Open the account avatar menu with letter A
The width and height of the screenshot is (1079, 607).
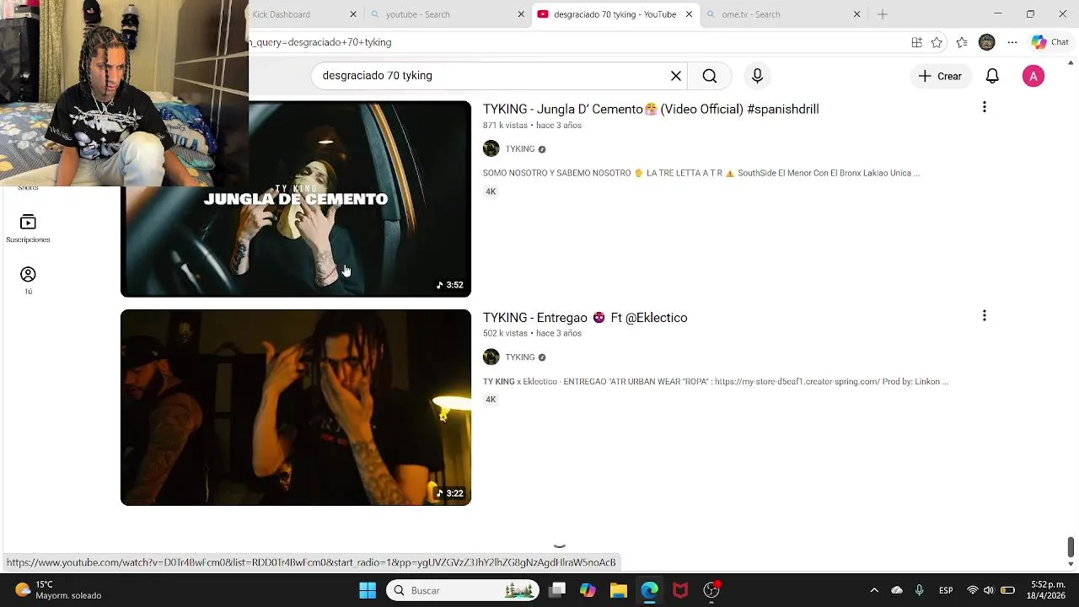click(1033, 76)
